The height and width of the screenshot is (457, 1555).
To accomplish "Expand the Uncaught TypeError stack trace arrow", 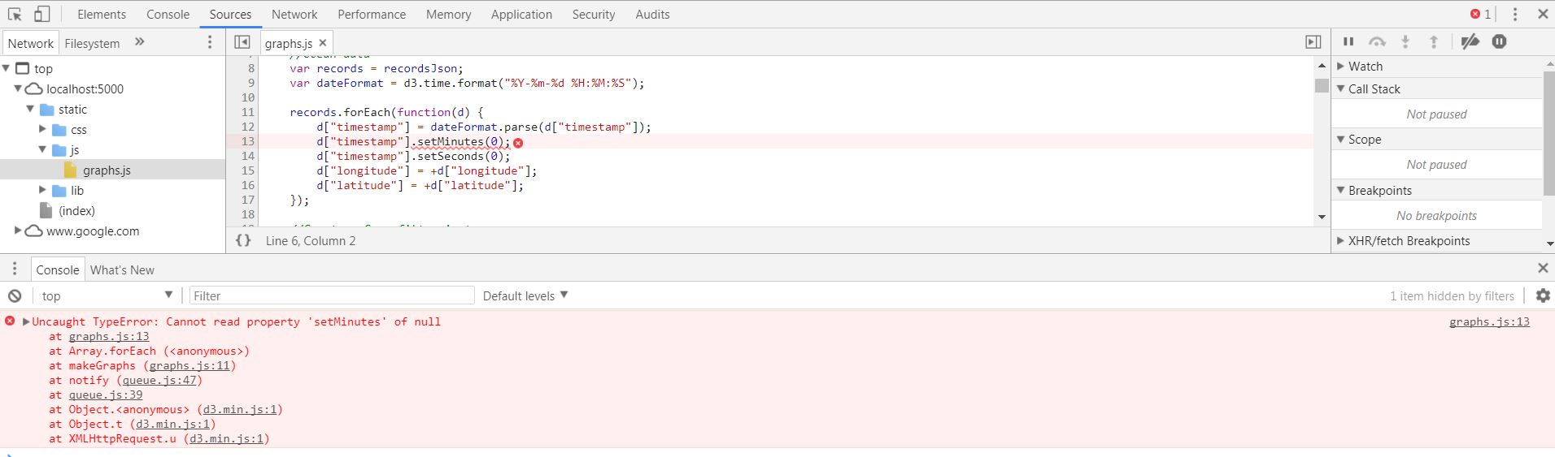I will [x=26, y=321].
